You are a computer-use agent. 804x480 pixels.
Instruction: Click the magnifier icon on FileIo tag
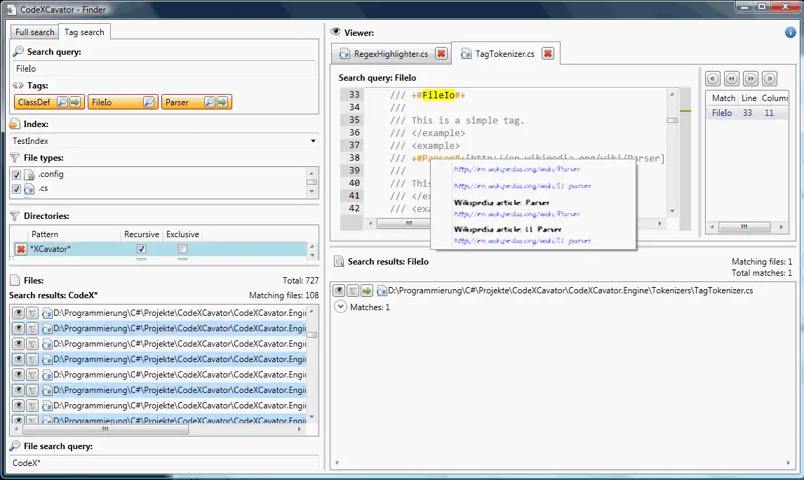[x=149, y=102]
